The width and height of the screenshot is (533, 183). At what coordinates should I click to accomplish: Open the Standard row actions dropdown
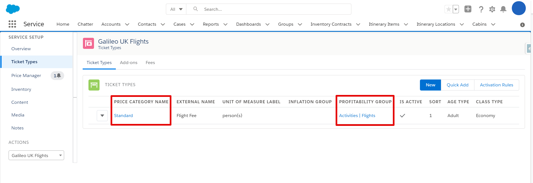(x=102, y=116)
